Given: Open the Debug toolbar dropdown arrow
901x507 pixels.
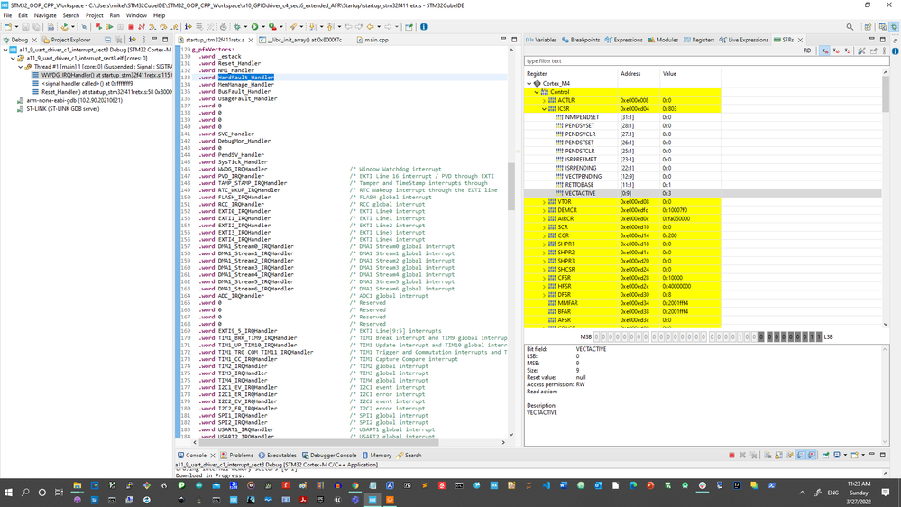Looking at the screenshot, I should 245,26.
